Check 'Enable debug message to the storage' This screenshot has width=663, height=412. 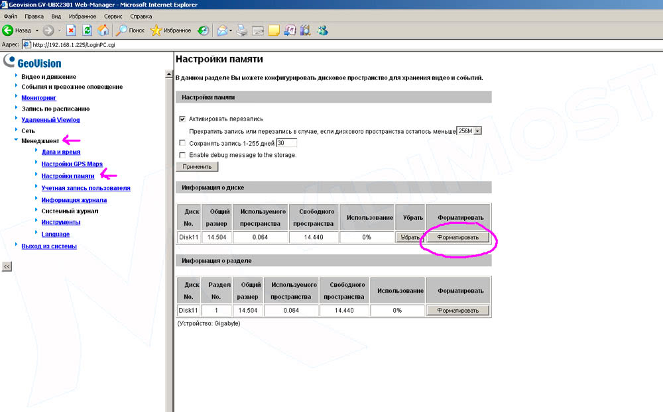point(182,155)
